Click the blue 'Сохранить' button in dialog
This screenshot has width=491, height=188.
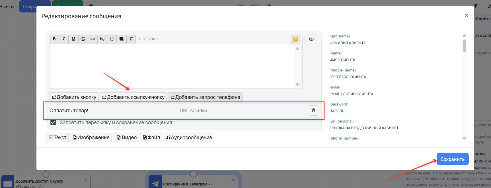pyautogui.click(x=452, y=159)
